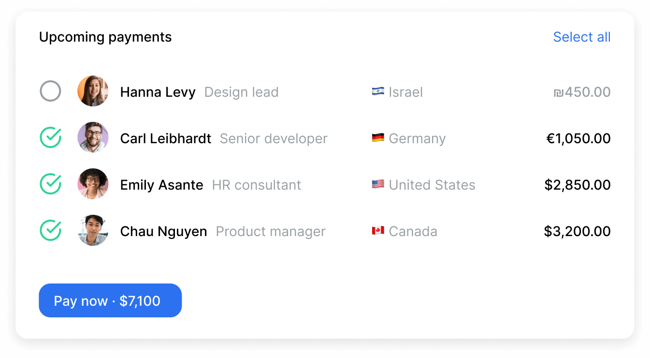Click the Germany flag icon
Viewport: 650px width, 358px height.
tap(378, 138)
